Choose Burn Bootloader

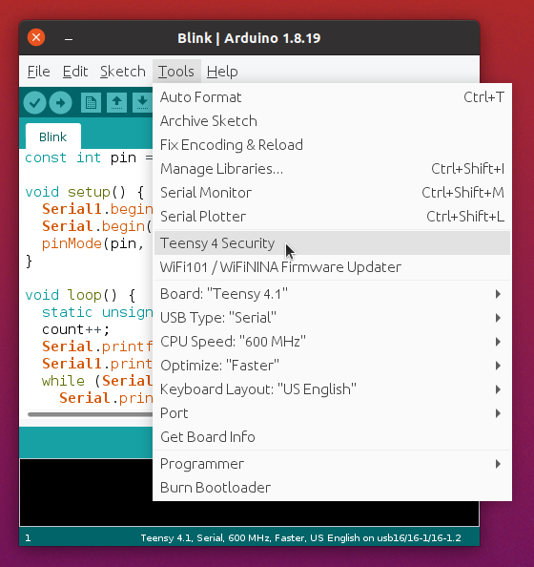pyautogui.click(x=332, y=488)
